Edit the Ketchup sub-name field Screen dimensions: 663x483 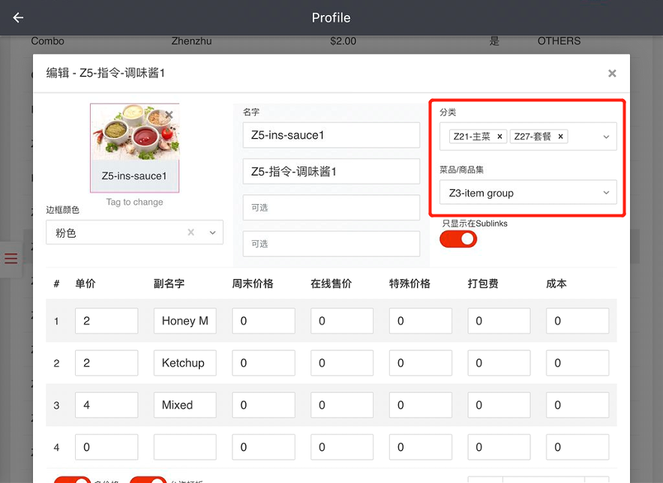coord(184,363)
